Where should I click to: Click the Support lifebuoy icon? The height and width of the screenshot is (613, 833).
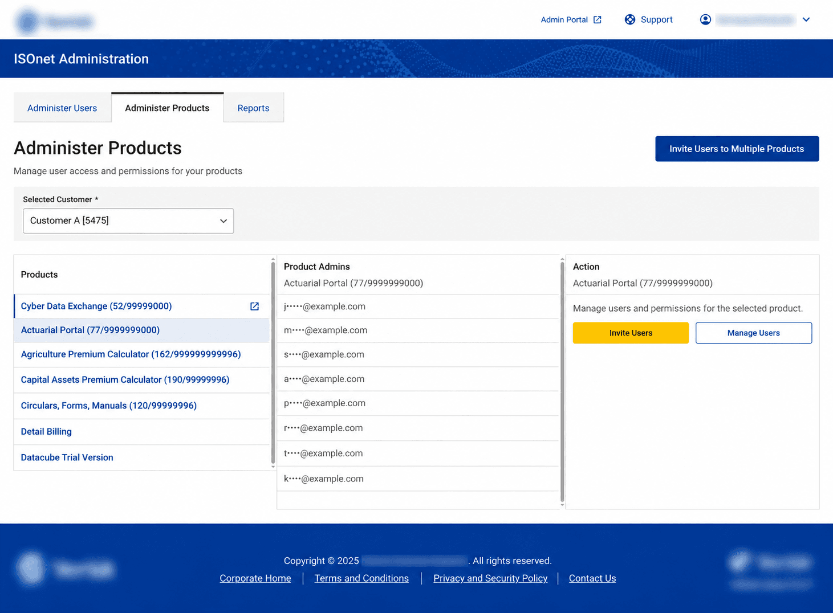click(629, 20)
